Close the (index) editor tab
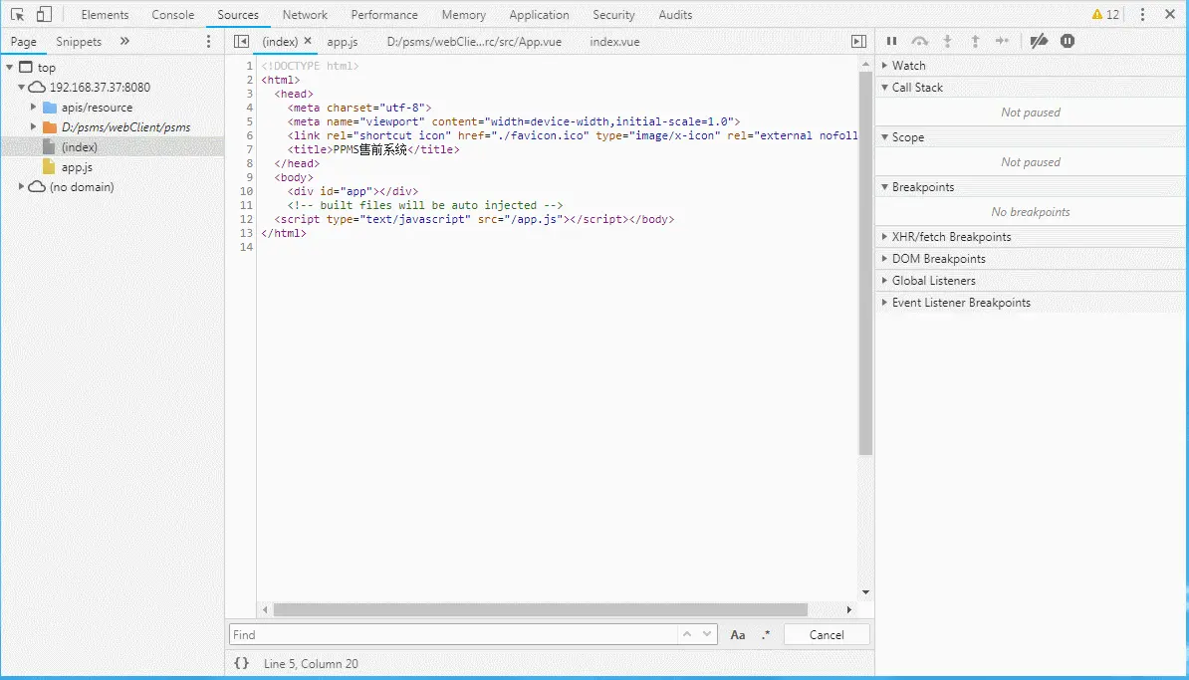This screenshot has width=1189, height=680. 308,41
